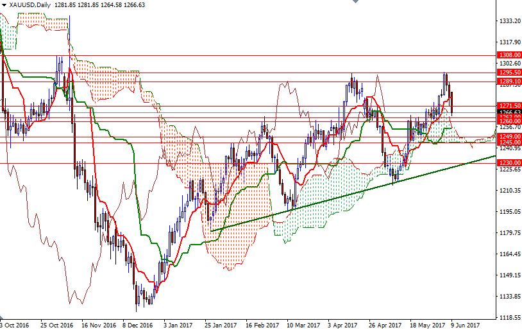Screen dimensions: 522x330
Task: Click the arrow icon beside XAUUSD,Daily
Action: (4, 4)
